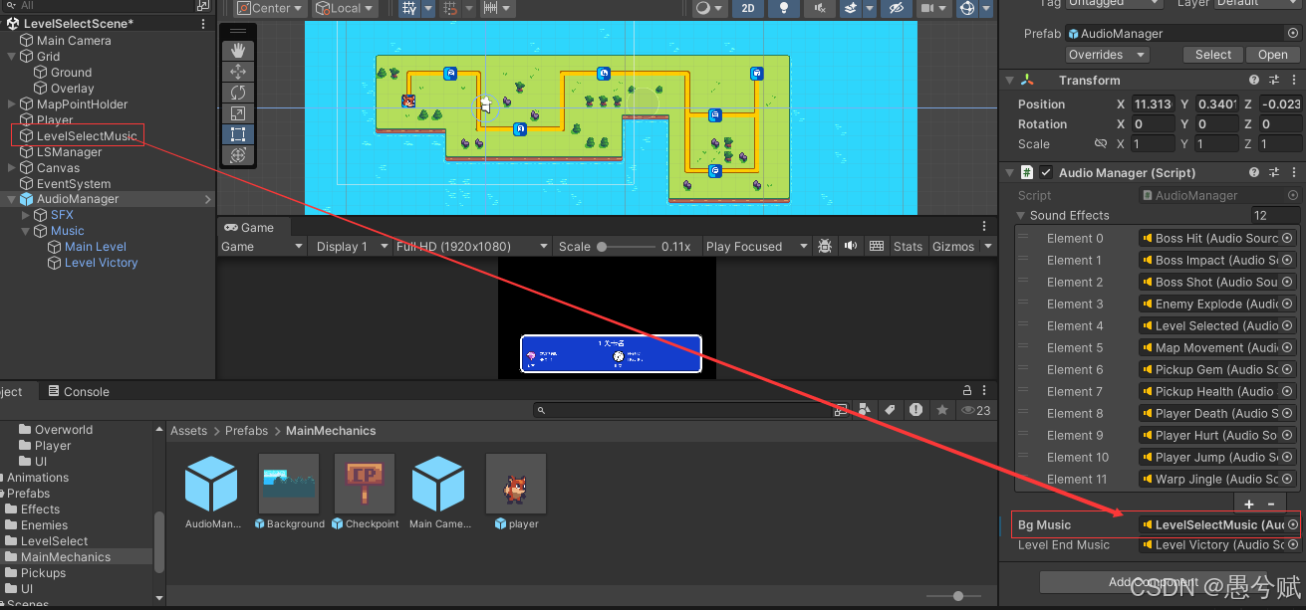Click the prefab Select button
Image resolution: width=1306 pixels, height=610 pixels.
coord(1213,55)
